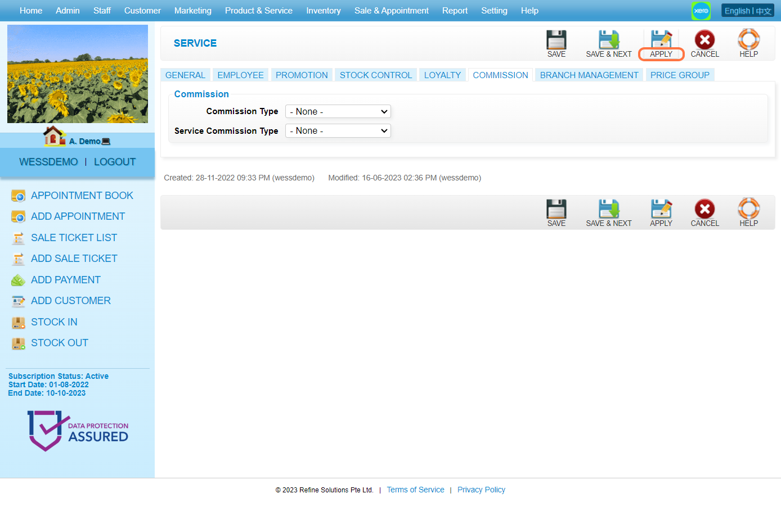Open the Privacy Policy link
Screen dimensions: 781x507
(x=481, y=490)
